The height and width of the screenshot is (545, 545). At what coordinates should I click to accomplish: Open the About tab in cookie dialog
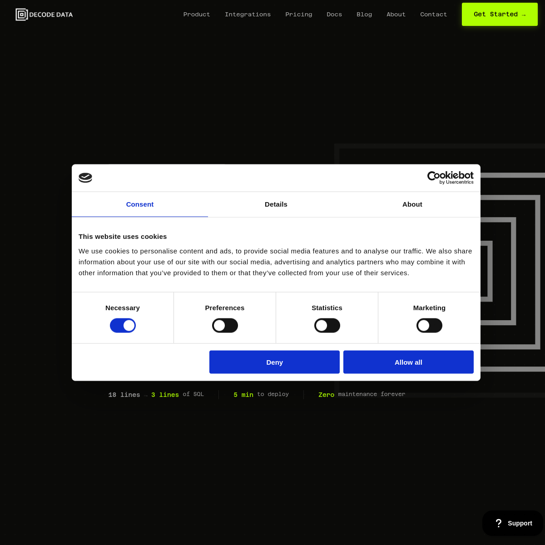[412, 204]
